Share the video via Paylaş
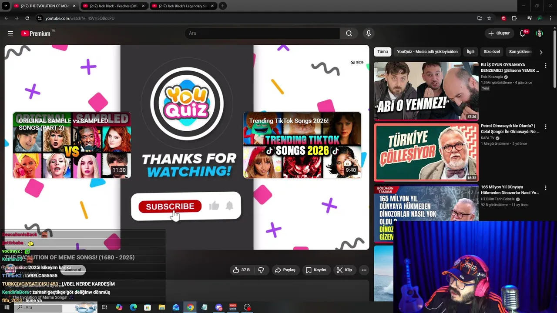The height and width of the screenshot is (313, 557). 285,270
